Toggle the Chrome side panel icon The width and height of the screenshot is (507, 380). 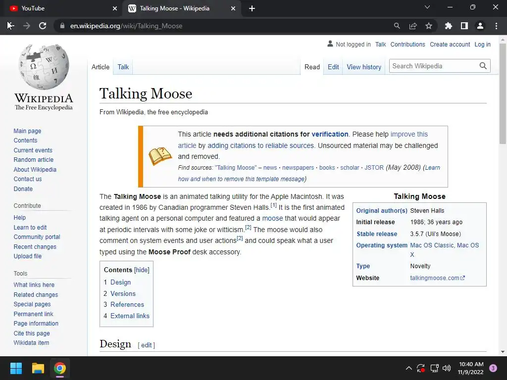pos(464,26)
